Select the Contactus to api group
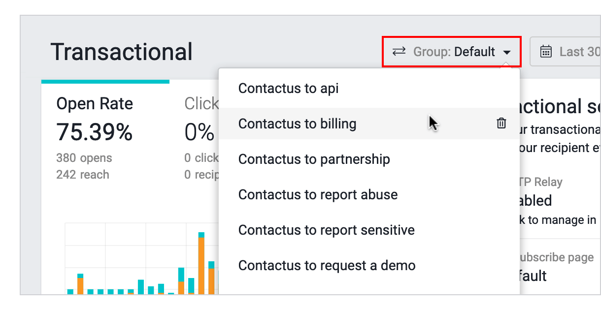Screen dimensions: 601x310 (289, 89)
